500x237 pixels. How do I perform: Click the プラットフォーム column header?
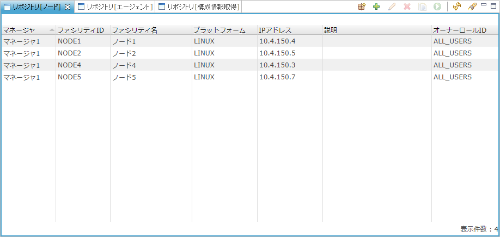point(219,30)
